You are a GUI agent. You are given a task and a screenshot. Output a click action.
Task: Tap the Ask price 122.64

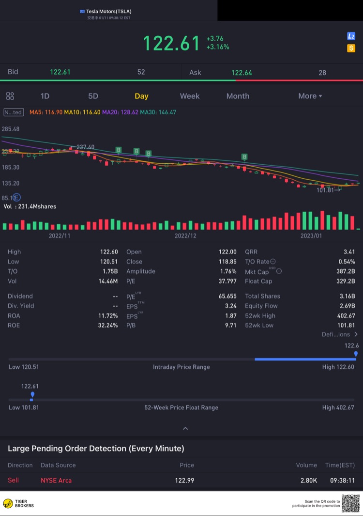(242, 73)
